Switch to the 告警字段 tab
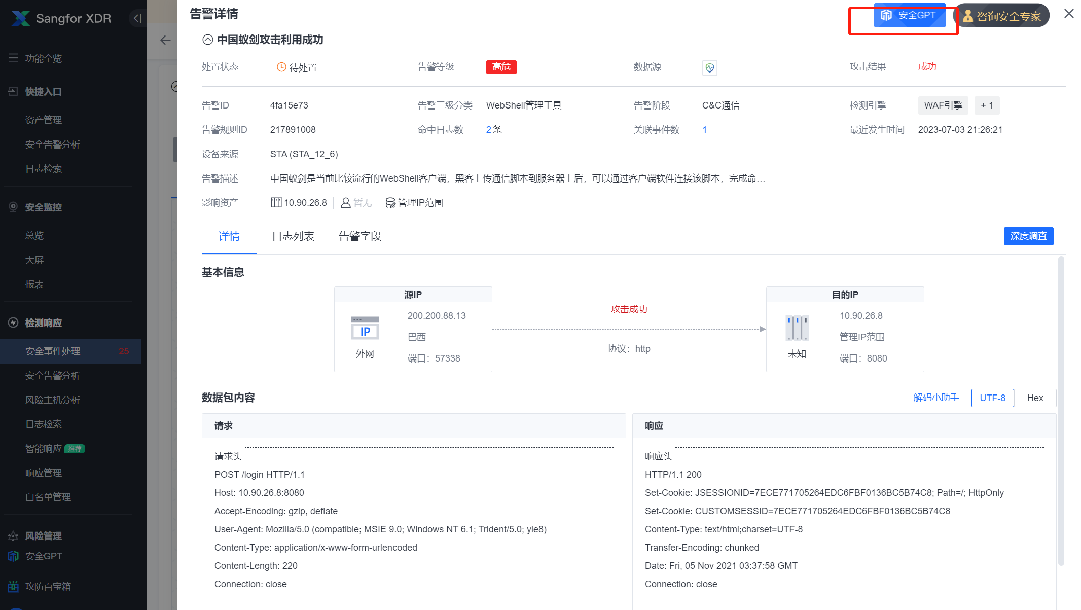The width and height of the screenshot is (1081, 610). coord(359,236)
